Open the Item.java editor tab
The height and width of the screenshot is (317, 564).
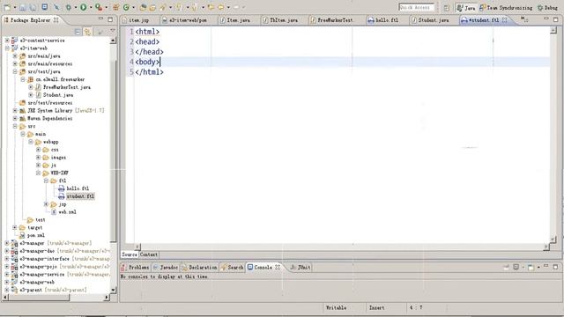point(239,20)
